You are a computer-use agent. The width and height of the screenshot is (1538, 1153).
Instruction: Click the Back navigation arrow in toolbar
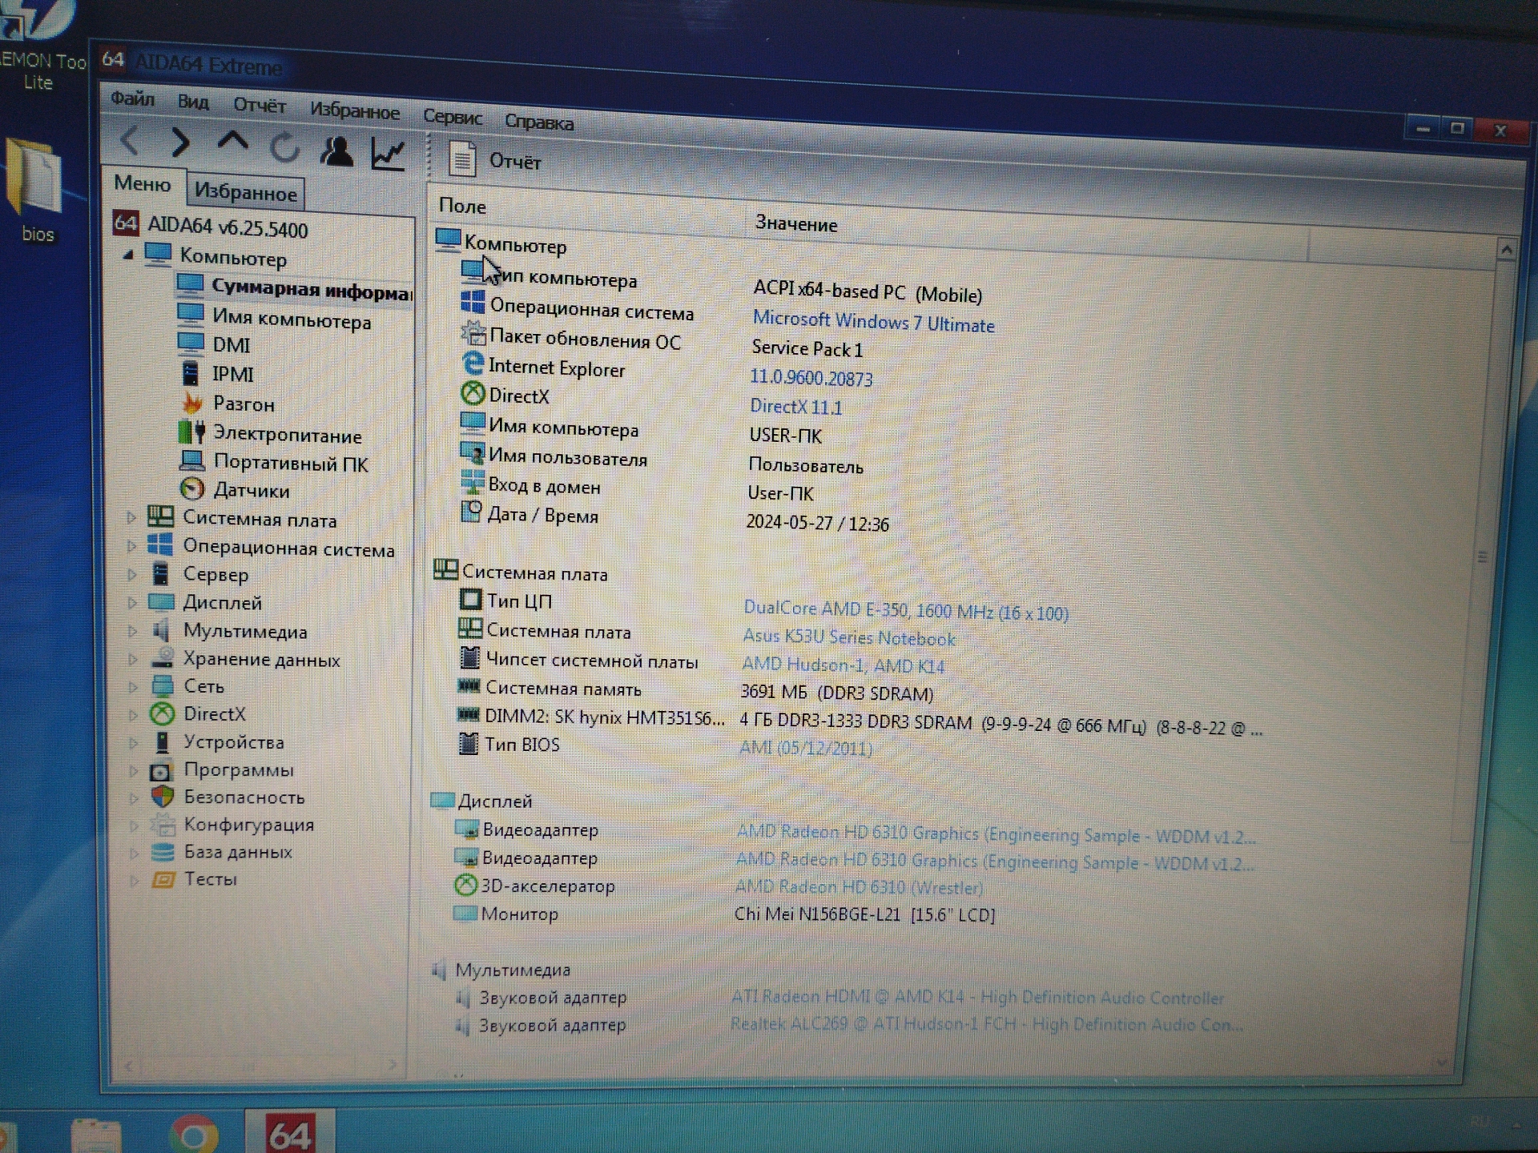[130, 141]
